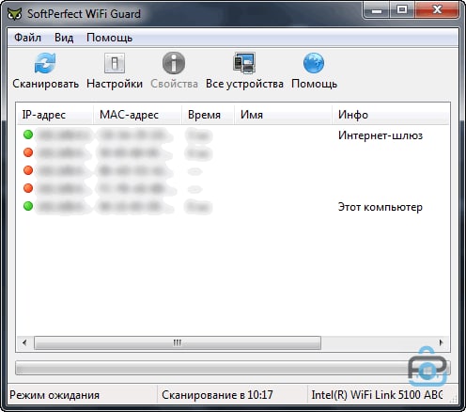The width and height of the screenshot is (466, 412).
Task: Click the horizontal scrollbar left arrow
Action: 24,342
